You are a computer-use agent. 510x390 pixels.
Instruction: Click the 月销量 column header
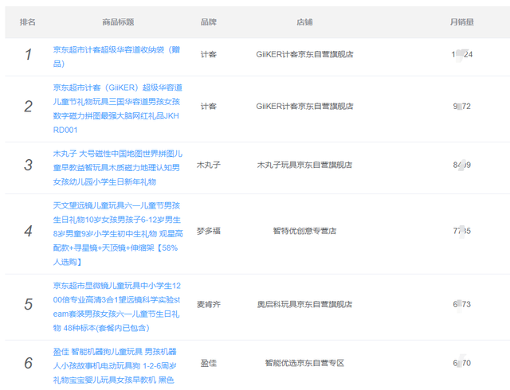pyautogui.click(x=462, y=22)
